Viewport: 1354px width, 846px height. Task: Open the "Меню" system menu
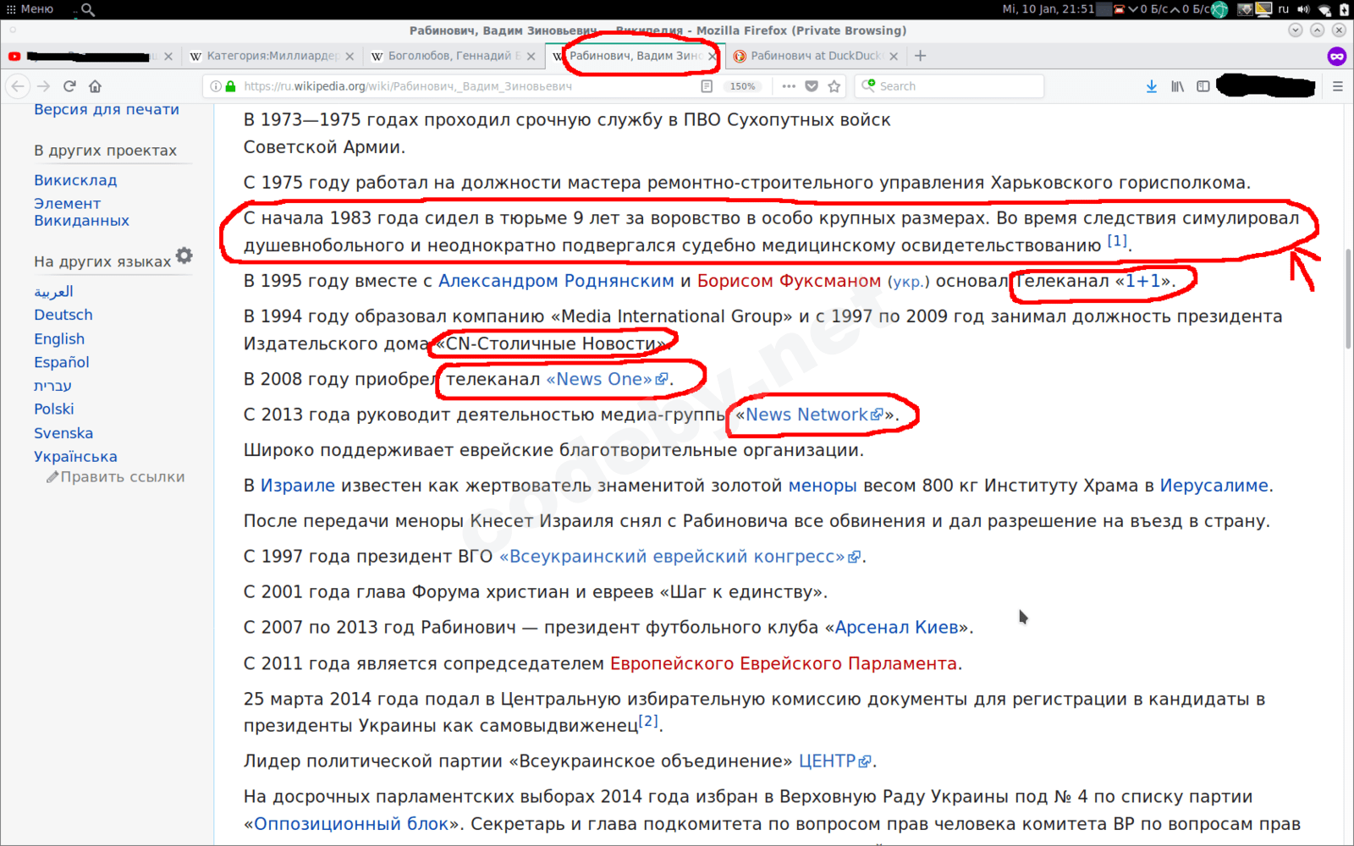click(34, 8)
